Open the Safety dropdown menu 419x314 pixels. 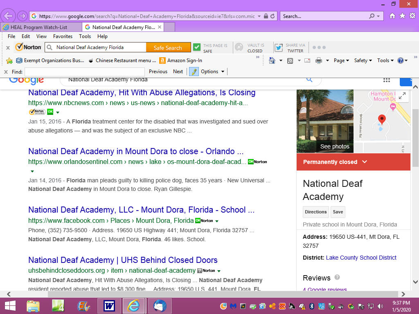[363, 61]
